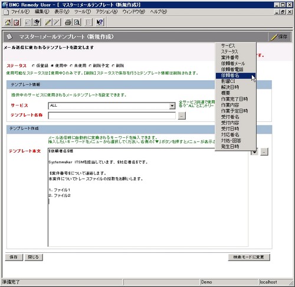Choose 影響CI from the keyword popup menu
Image resolution: width=295 pixels, height=287 pixels.
[235, 81]
